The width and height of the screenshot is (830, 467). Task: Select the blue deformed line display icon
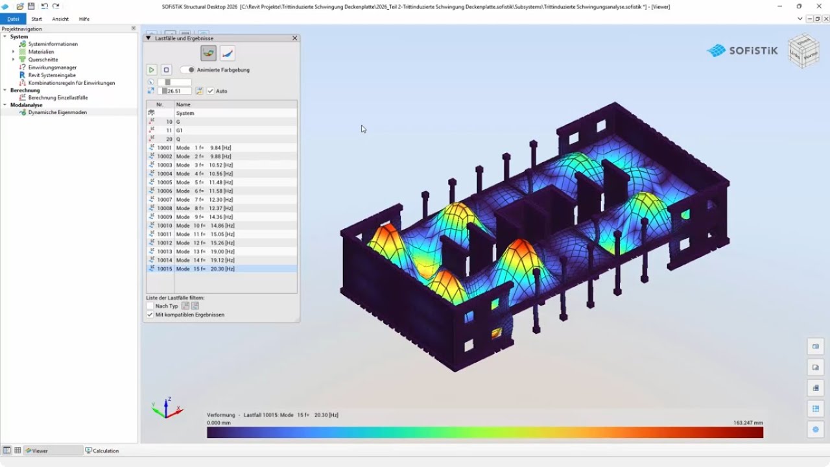pyautogui.click(x=227, y=53)
